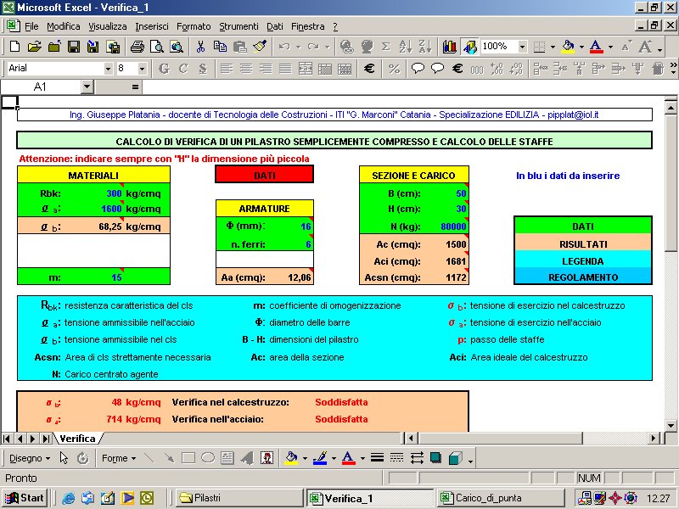Image resolution: width=679 pixels, height=509 pixels.
Task: Open the Inserisci menu
Action: pos(152,26)
